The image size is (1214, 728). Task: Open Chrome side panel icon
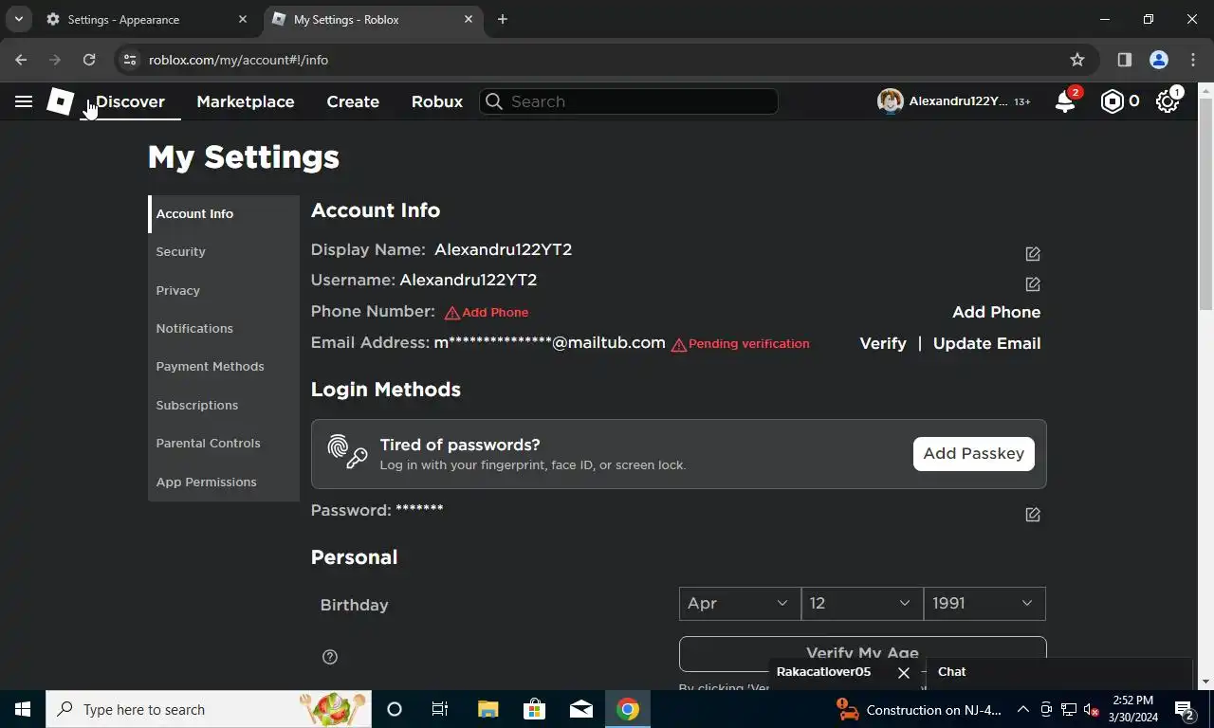coord(1124,60)
